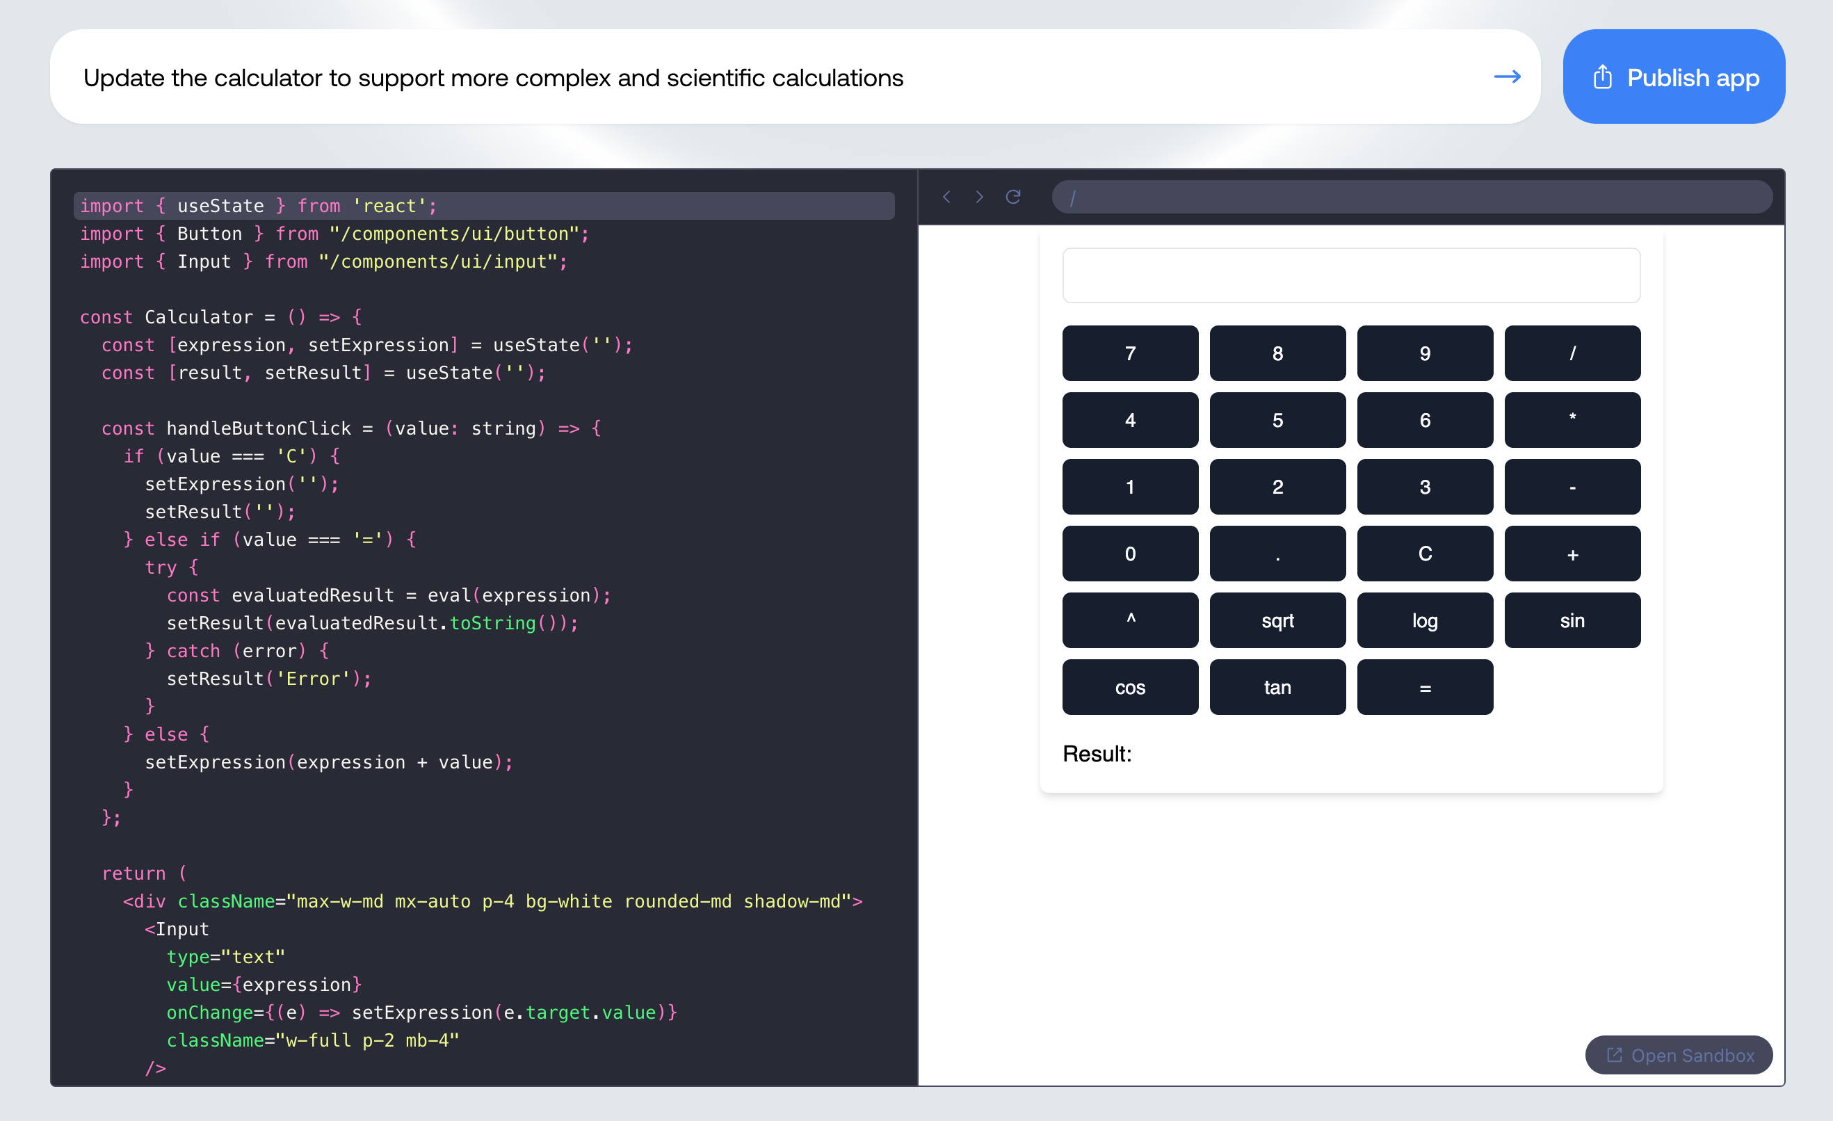
Task: Click the sqrt function button
Action: pyautogui.click(x=1278, y=621)
